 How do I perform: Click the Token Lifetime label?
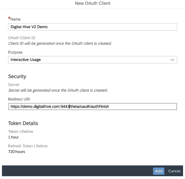point(21,131)
